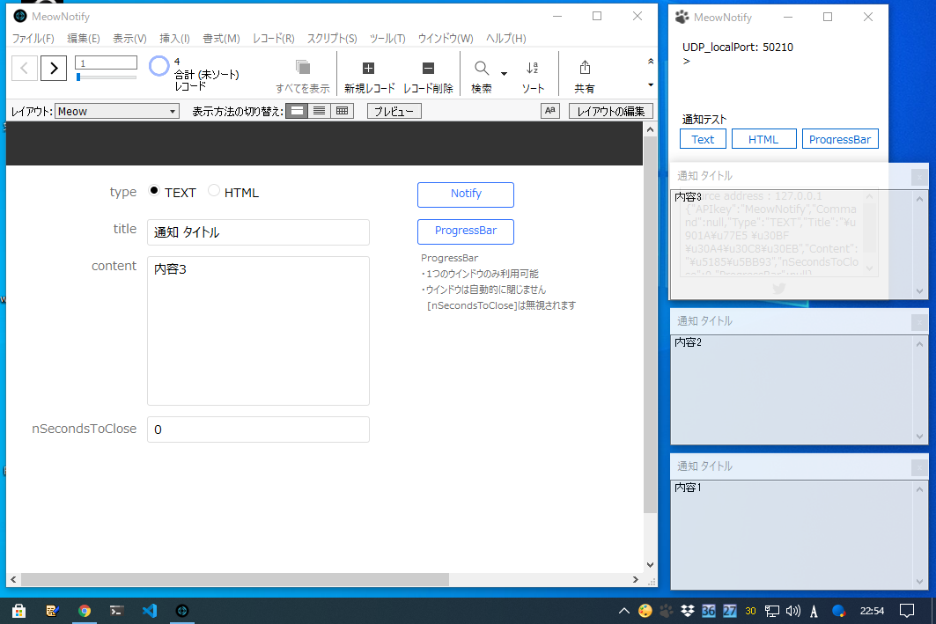Click scroll right arrow of horizontal scrollbar
936x624 pixels.
636,579
